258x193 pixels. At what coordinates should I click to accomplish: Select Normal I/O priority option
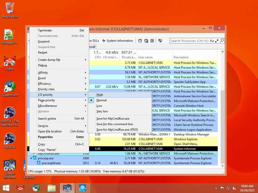pos(120,100)
